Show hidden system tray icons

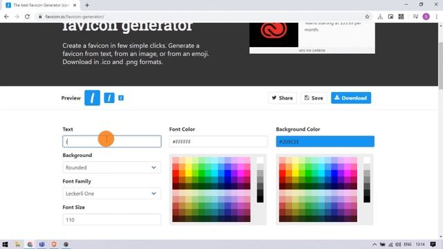pyautogui.click(x=374, y=244)
